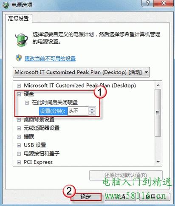The image size is (175, 206).
Task: Click the scrollbar down arrow in settings list
Action: coord(158,162)
